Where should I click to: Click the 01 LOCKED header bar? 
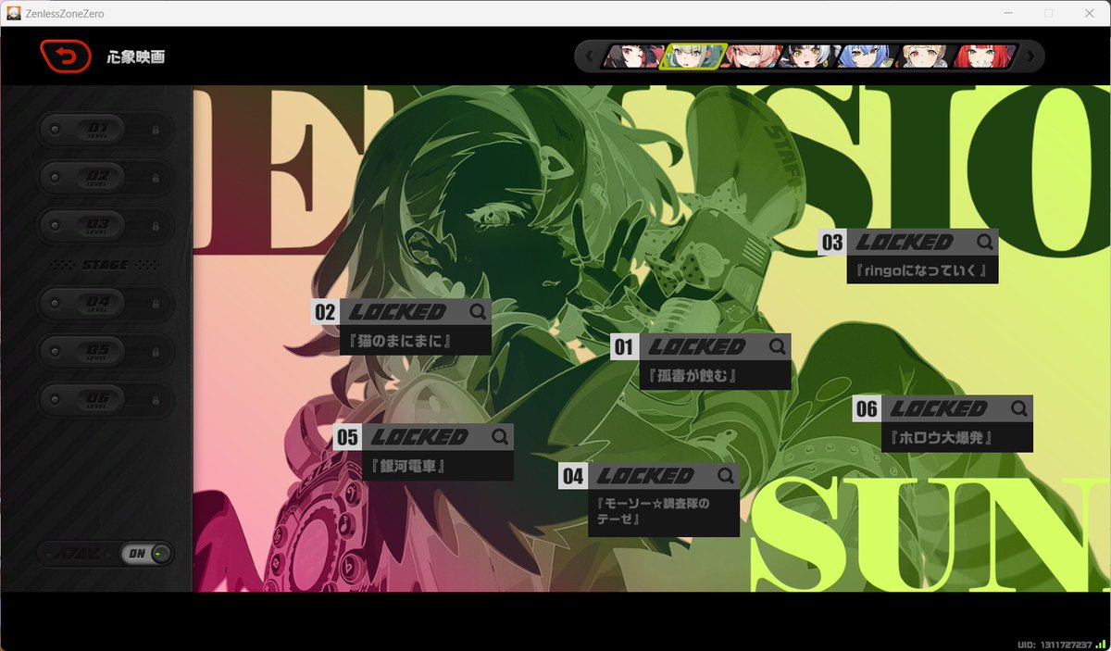(x=701, y=346)
